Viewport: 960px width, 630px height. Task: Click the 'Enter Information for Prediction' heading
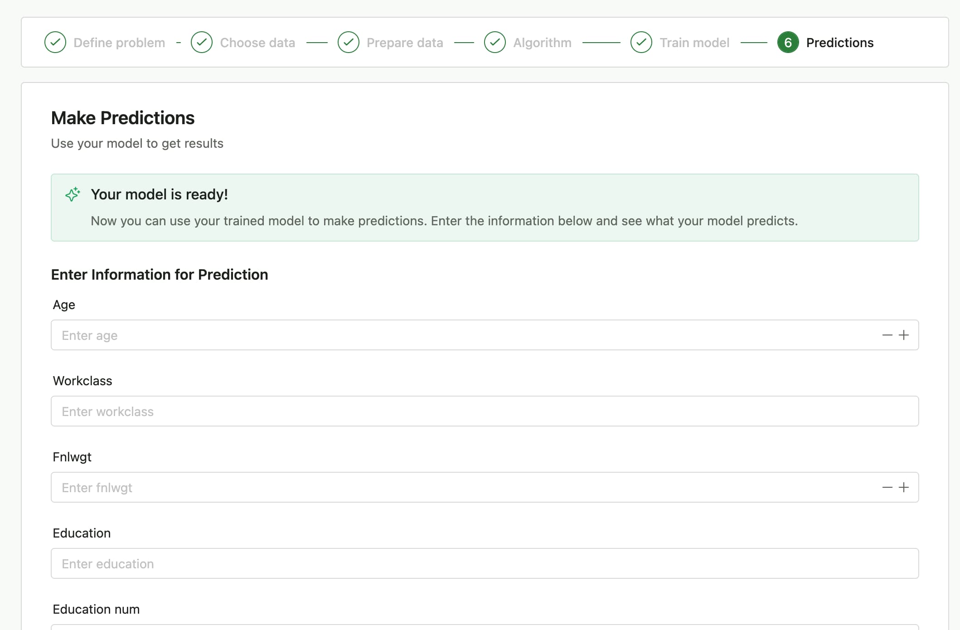[160, 275]
